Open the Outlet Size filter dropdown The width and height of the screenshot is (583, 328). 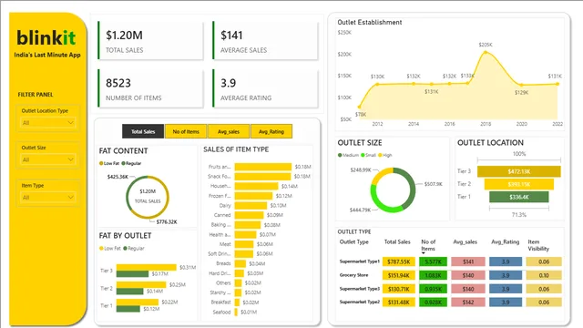(47, 159)
